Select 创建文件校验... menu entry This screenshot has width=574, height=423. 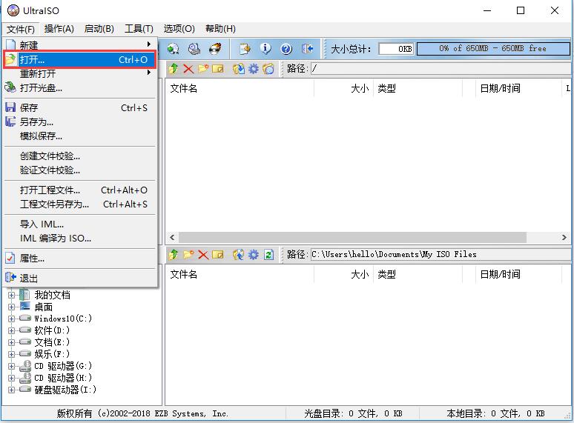coord(80,156)
